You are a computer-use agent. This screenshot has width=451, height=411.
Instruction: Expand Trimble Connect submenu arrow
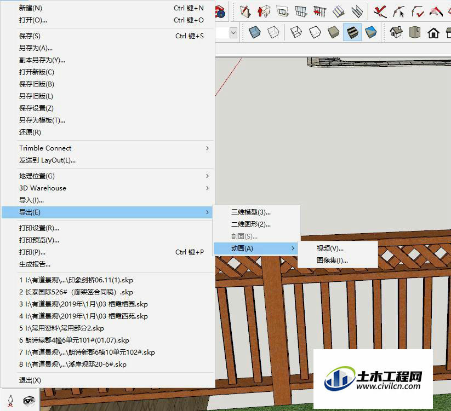pos(207,148)
